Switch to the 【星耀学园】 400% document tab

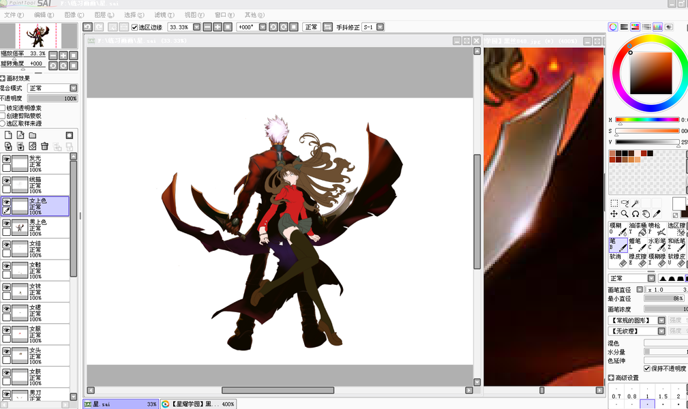click(x=198, y=404)
